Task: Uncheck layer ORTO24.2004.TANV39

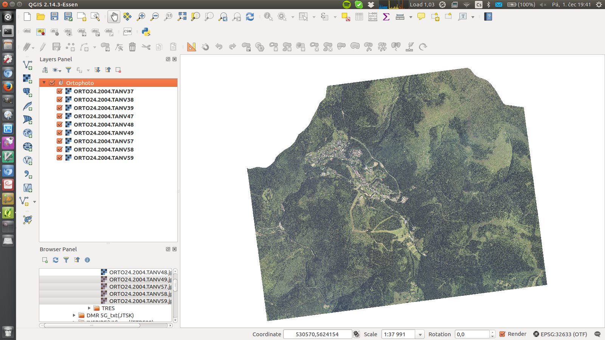Action: pos(59,108)
